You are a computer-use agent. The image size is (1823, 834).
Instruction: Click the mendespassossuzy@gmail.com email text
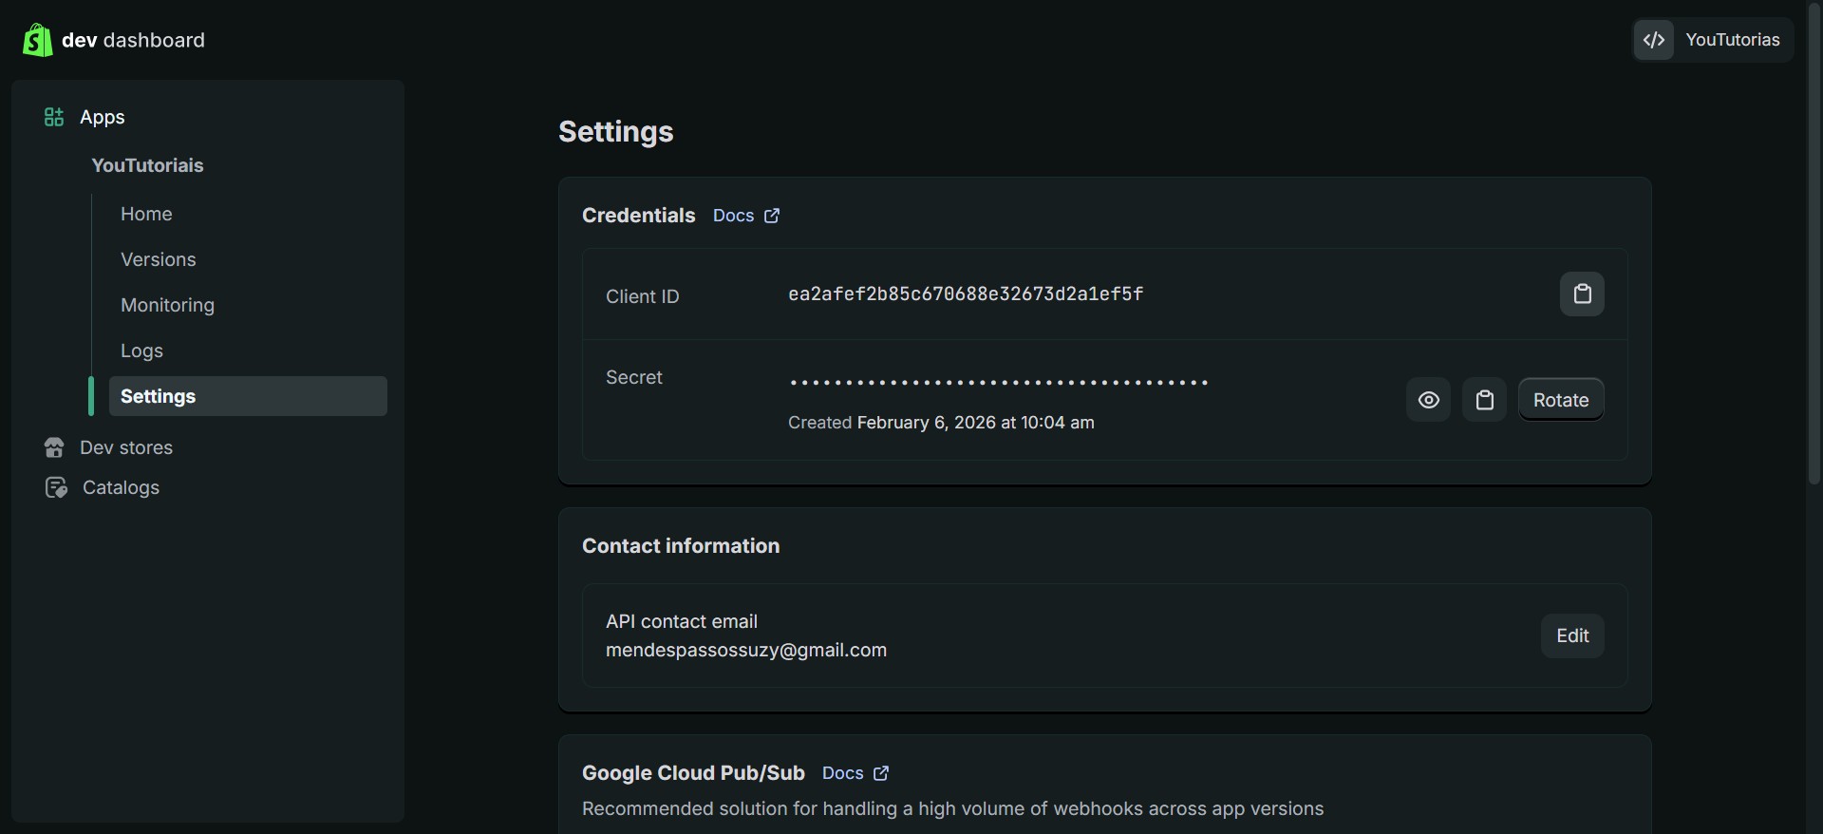746,650
